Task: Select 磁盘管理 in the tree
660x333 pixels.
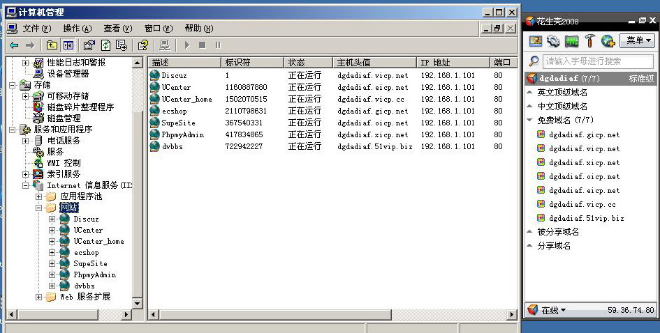Action: point(64,118)
